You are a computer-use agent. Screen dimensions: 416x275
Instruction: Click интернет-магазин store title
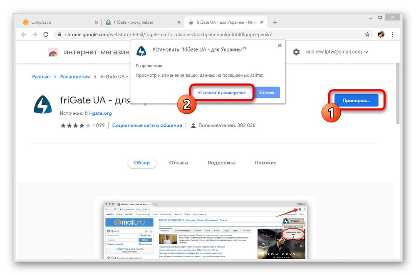(x=97, y=52)
